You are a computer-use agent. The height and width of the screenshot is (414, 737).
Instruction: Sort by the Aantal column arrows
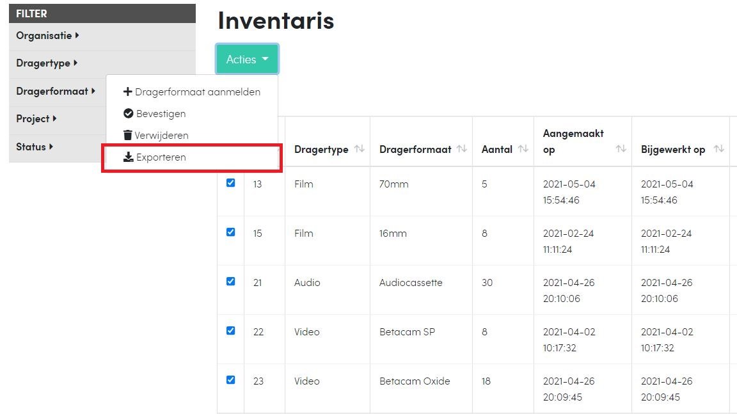click(523, 149)
